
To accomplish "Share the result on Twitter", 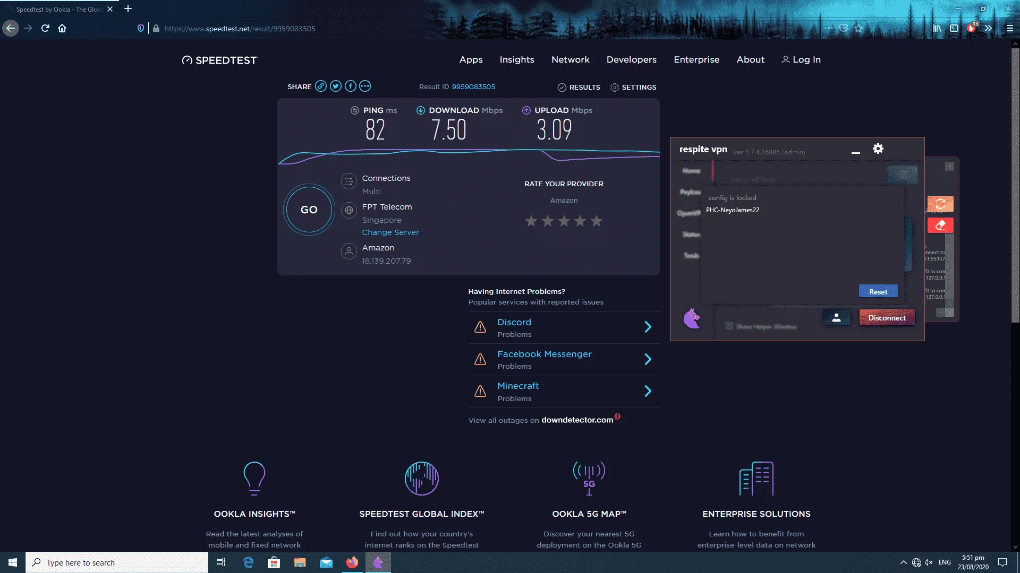I will pos(336,86).
